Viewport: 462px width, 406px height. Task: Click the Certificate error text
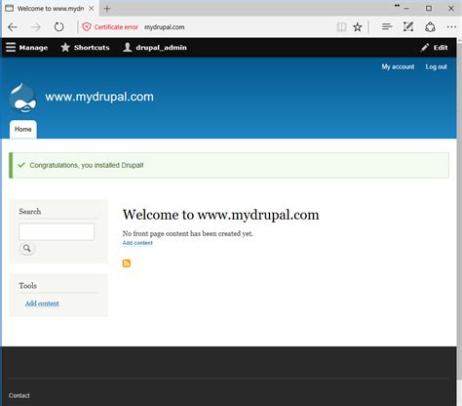click(116, 27)
